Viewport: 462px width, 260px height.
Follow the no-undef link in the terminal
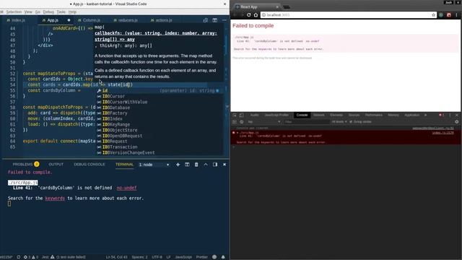pyautogui.click(x=127, y=188)
